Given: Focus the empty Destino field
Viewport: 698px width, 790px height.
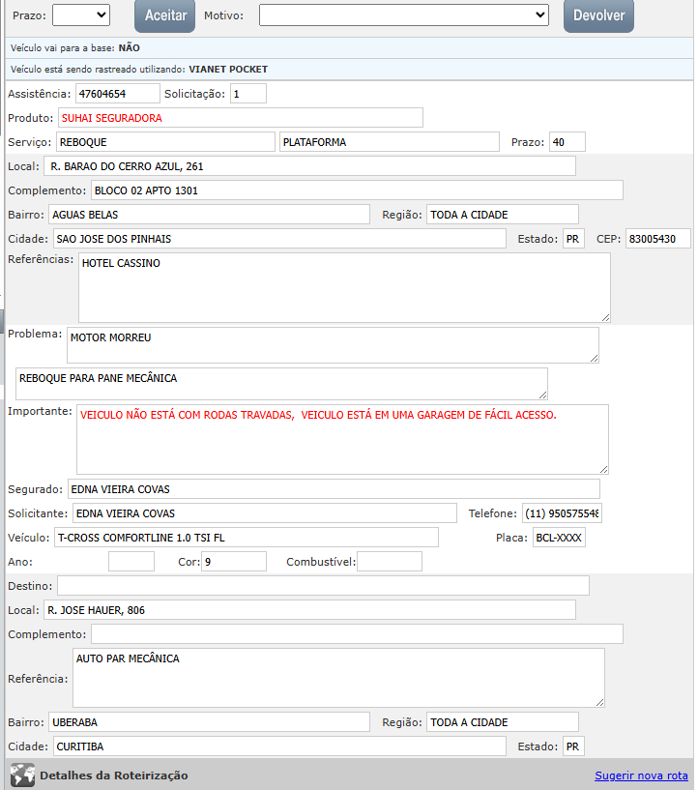Looking at the screenshot, I should pyautogui.click(x=323, y=586).
